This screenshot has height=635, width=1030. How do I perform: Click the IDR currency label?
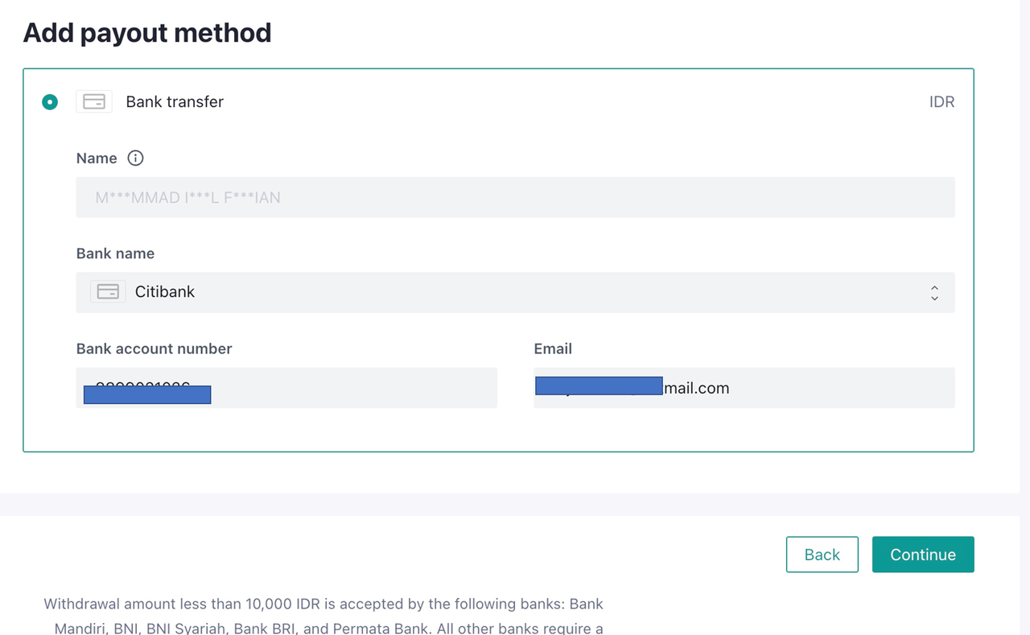click(x=941, y=102)
